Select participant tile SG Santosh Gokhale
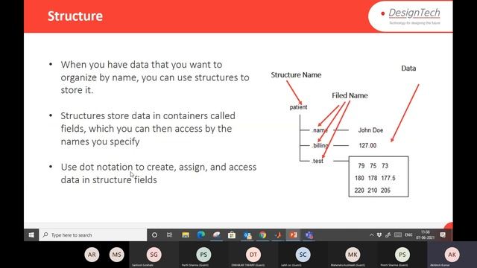Image resolution: width=477 pixels, height=268 pixels. (154, 255)
